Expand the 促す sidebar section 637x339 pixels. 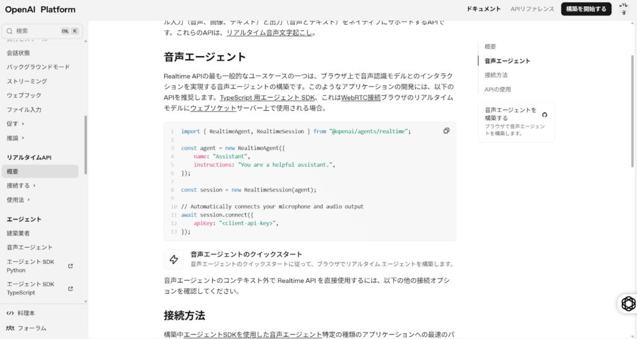pos(16,124)
